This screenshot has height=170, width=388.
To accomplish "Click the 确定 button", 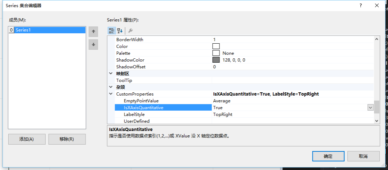I will tap(328, 156).
